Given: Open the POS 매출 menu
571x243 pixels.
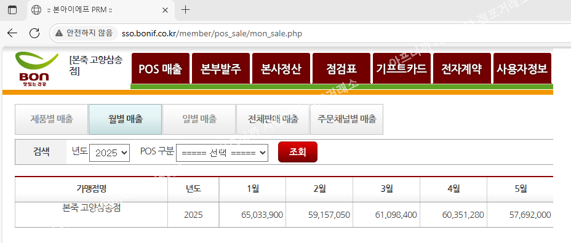Looking at the screenshot, I should click(x=160, y=68).
